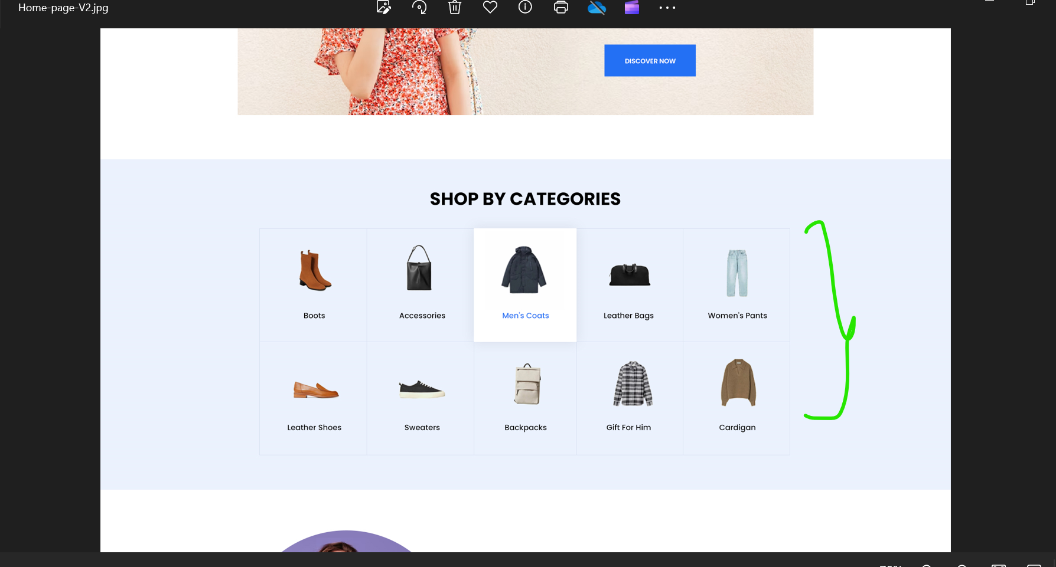Image resolution: width=1056 pixels, height=567 pixels.
Task: Open the Clipchamp video editor icon
Action: (632, 7)
